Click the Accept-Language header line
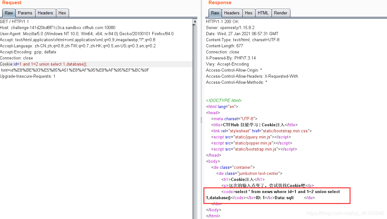387x219 pixels. point(78,46)
